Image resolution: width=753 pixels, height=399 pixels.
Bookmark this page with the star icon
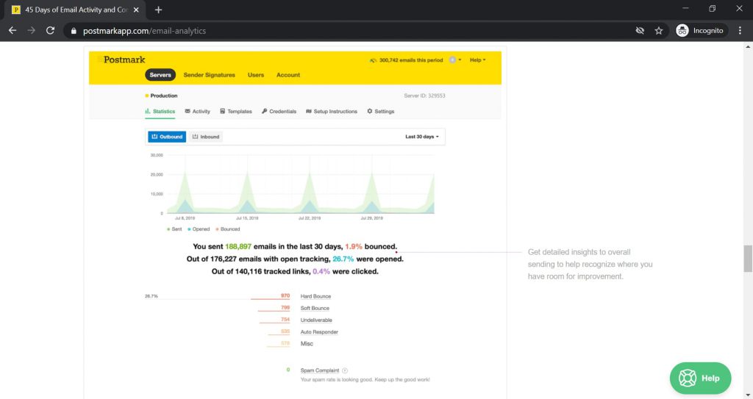[659, 31]
